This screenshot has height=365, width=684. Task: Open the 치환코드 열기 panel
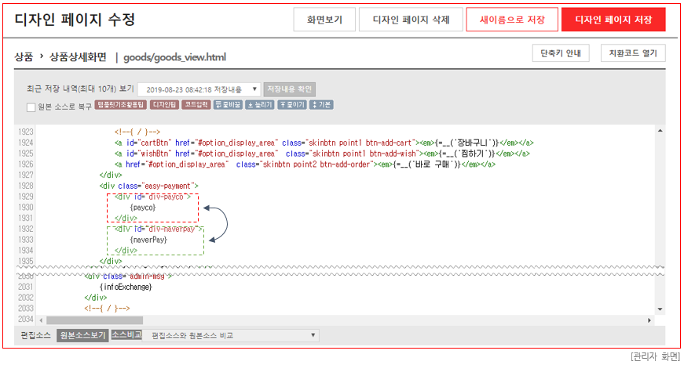point(633,53)
